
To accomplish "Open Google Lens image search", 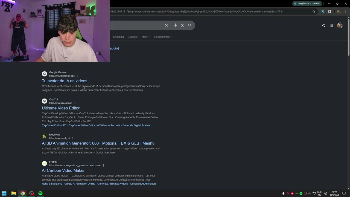I will pos(183,25).
